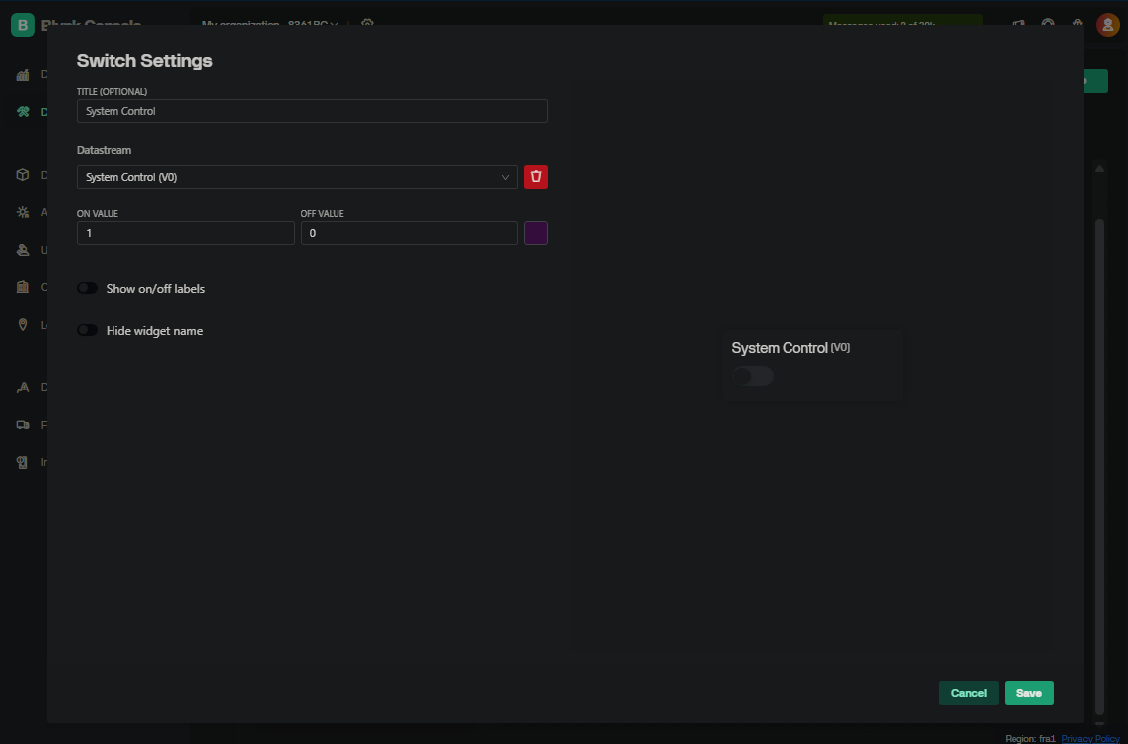Click the Save button
Screen dimensions: 1128x744
[1028, 693]
